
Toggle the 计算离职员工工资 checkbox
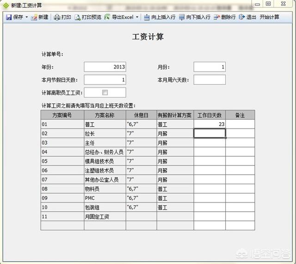[x=105, y=92]
